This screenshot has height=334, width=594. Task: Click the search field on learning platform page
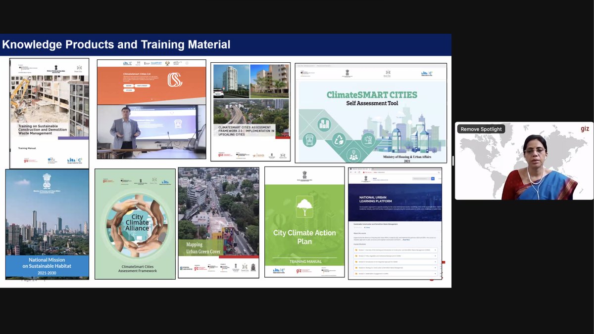coord(421,178)
